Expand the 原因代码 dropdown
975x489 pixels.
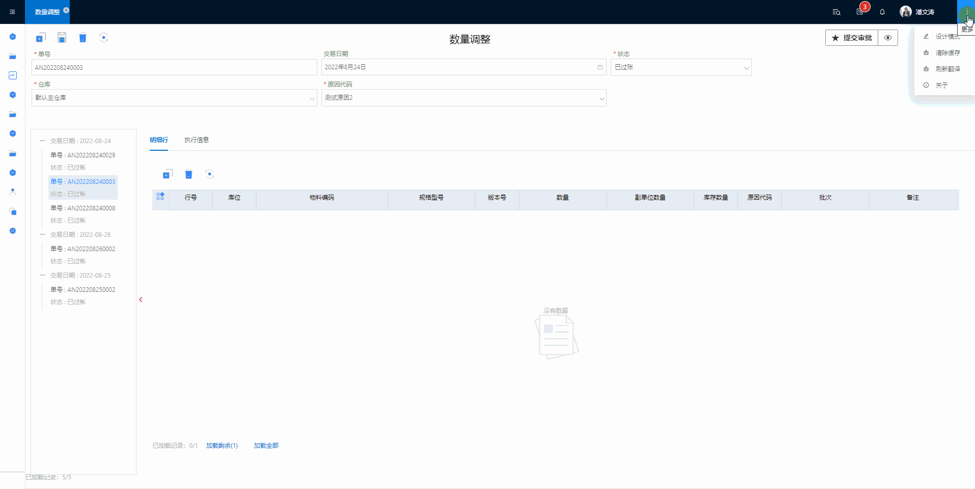464,98
